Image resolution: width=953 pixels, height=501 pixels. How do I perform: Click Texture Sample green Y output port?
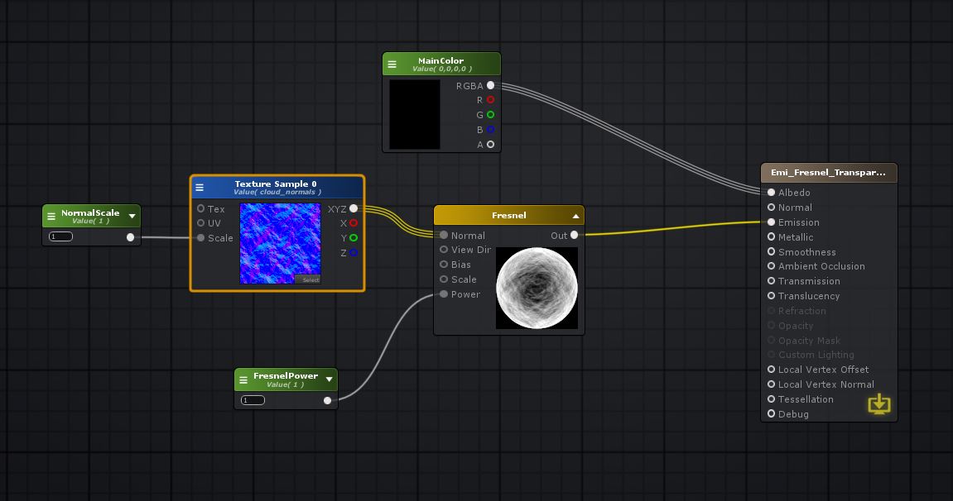coord(353,238)
